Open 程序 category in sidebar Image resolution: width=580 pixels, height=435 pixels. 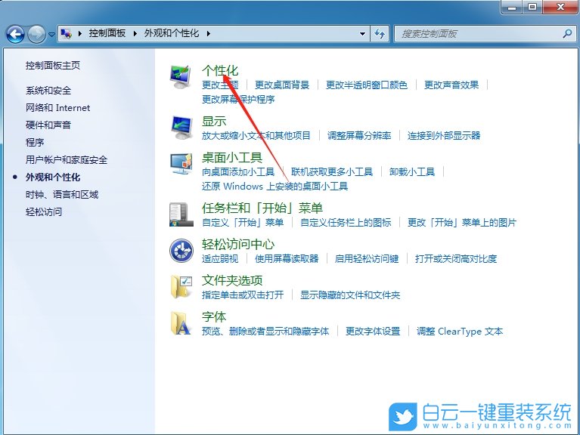35,143
